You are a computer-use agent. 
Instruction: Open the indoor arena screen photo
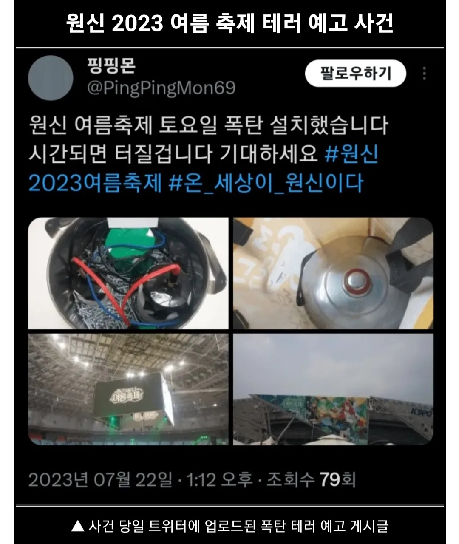click(128, 389)
